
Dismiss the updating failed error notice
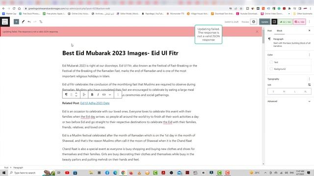257,32
